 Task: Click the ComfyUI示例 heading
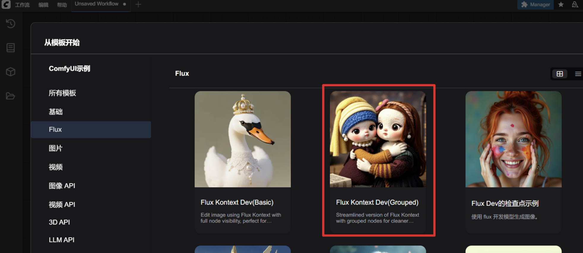[69, 69]
